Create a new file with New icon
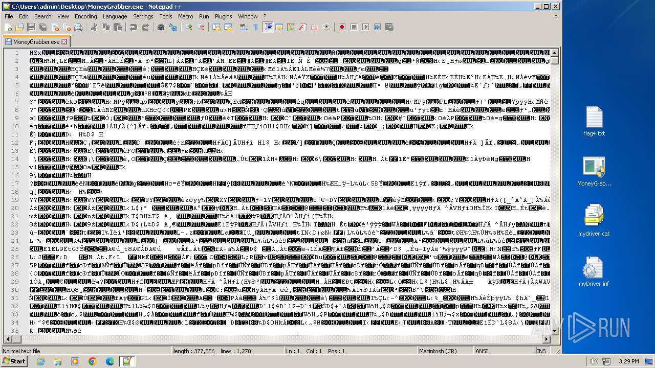The width and height of the screenshot is (655, 368). [8, 27]
